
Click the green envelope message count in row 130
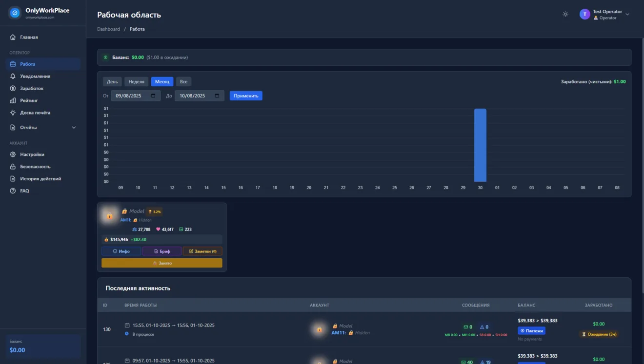pos(467,327)
